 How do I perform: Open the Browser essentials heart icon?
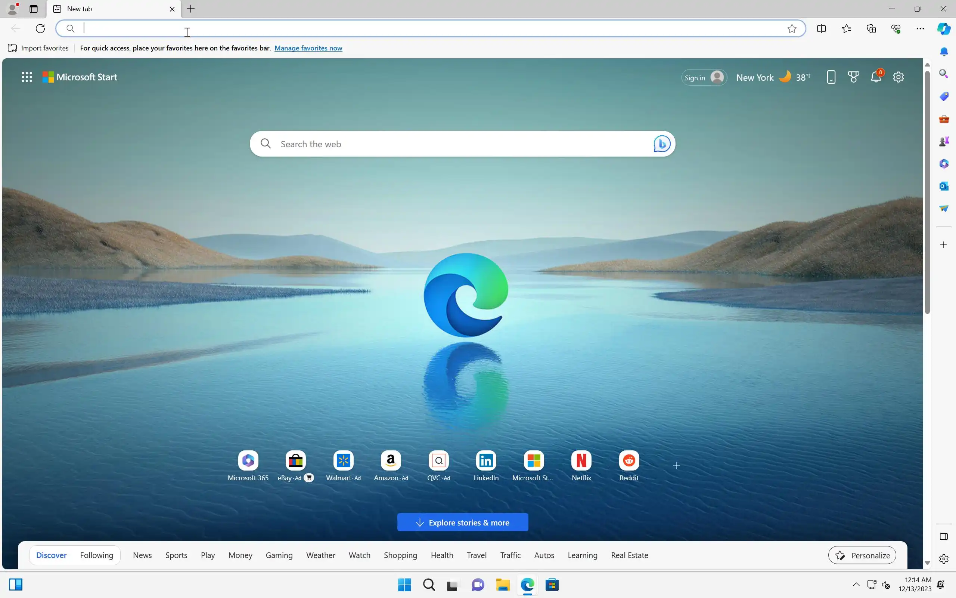pos(896,28)
